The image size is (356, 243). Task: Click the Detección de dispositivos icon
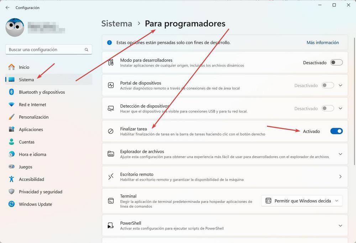click(111, 109)
